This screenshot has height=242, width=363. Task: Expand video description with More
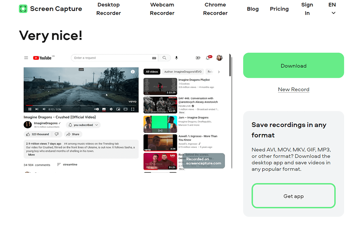pyautogui.click(x=31, y=155)
